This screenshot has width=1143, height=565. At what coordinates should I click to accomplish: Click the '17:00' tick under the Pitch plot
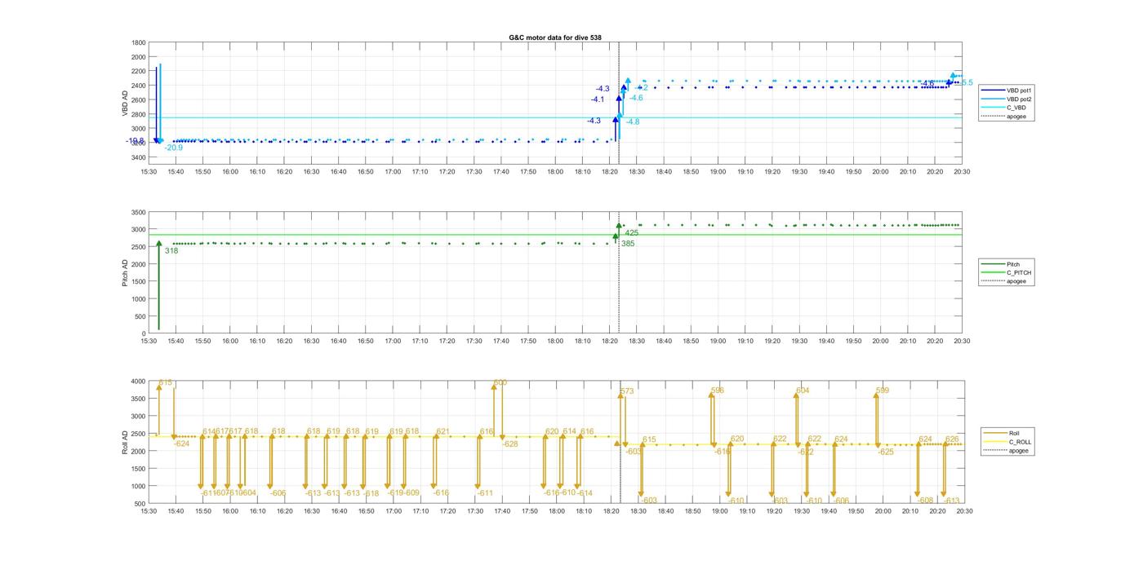(x=393, y=342)
